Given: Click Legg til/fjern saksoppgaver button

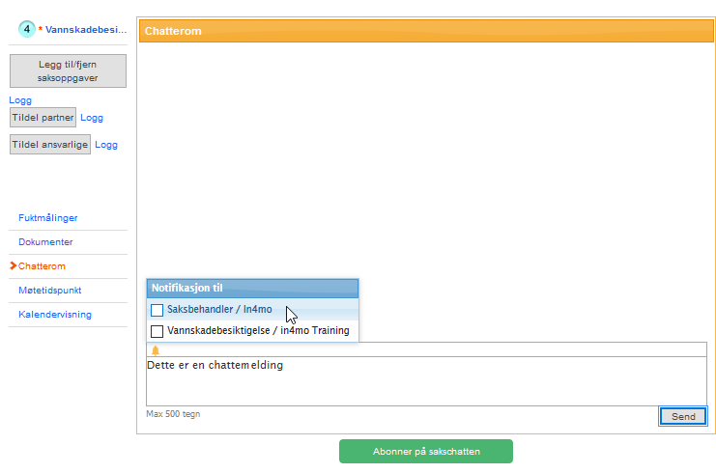Looking at the screenshot, I should [x=68, y=70].
